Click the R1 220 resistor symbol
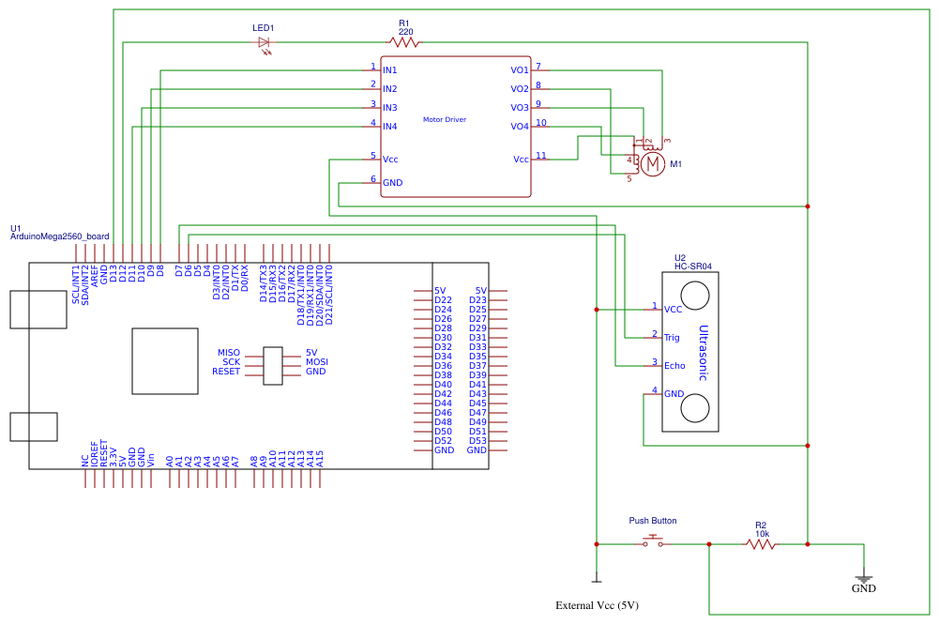 click(403, 42)
